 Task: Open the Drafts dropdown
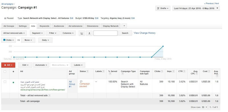pos(163,8)
